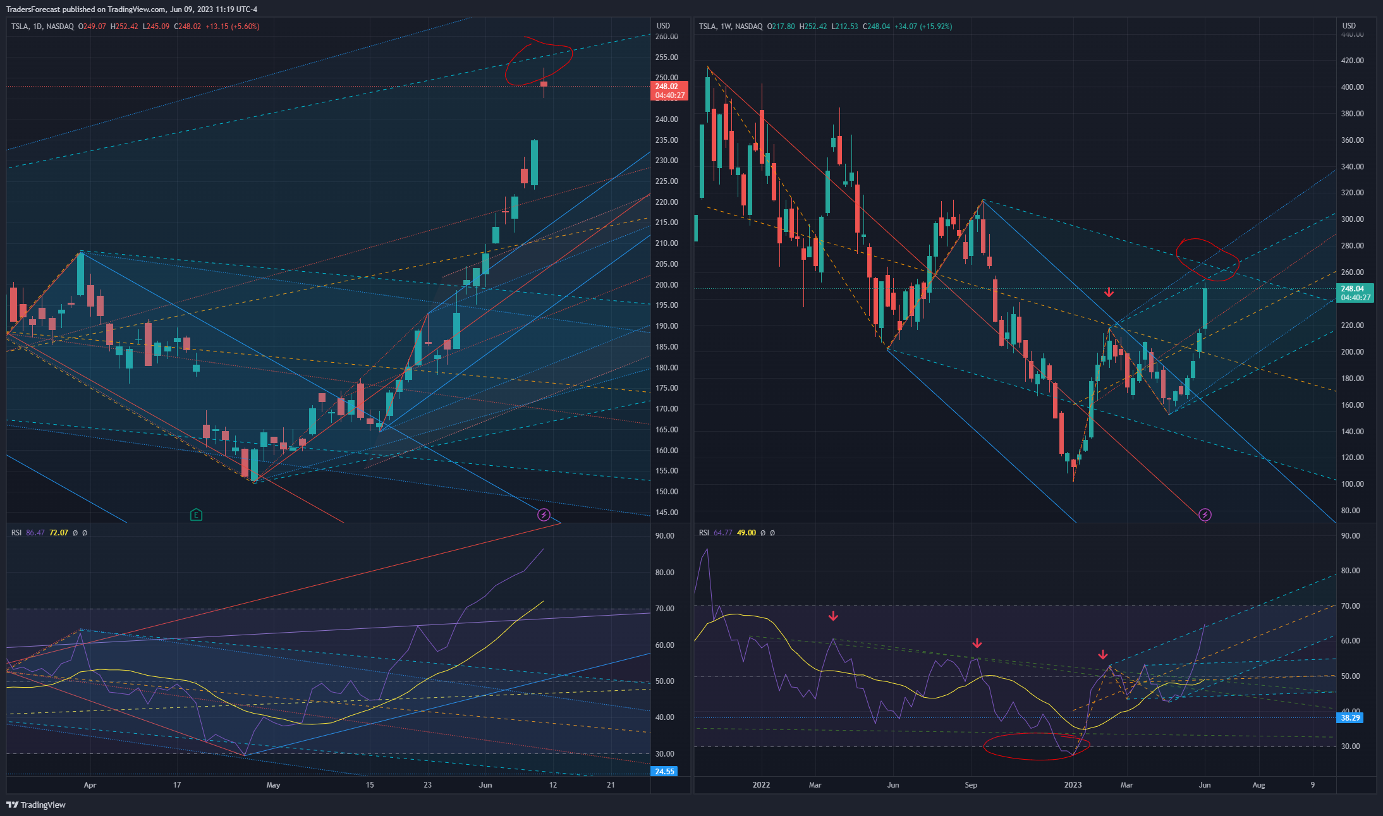The image size is (1383, 816).
Task: Click the +34.07 (+15.92%) change text
Action: point(923,27)
